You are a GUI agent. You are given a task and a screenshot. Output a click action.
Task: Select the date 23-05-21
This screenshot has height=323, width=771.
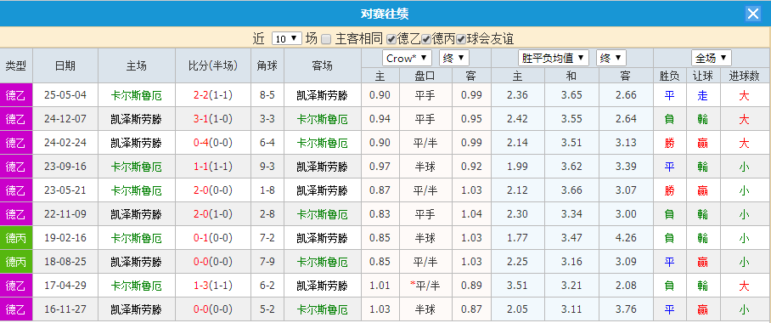pos(65,190)
